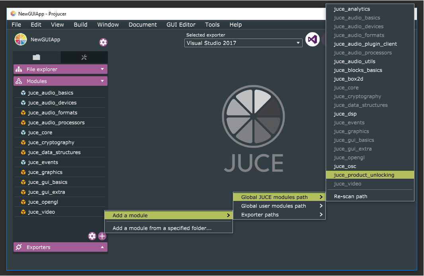
Task: Add the juce_audio_utils module
Action: (370, 62)
